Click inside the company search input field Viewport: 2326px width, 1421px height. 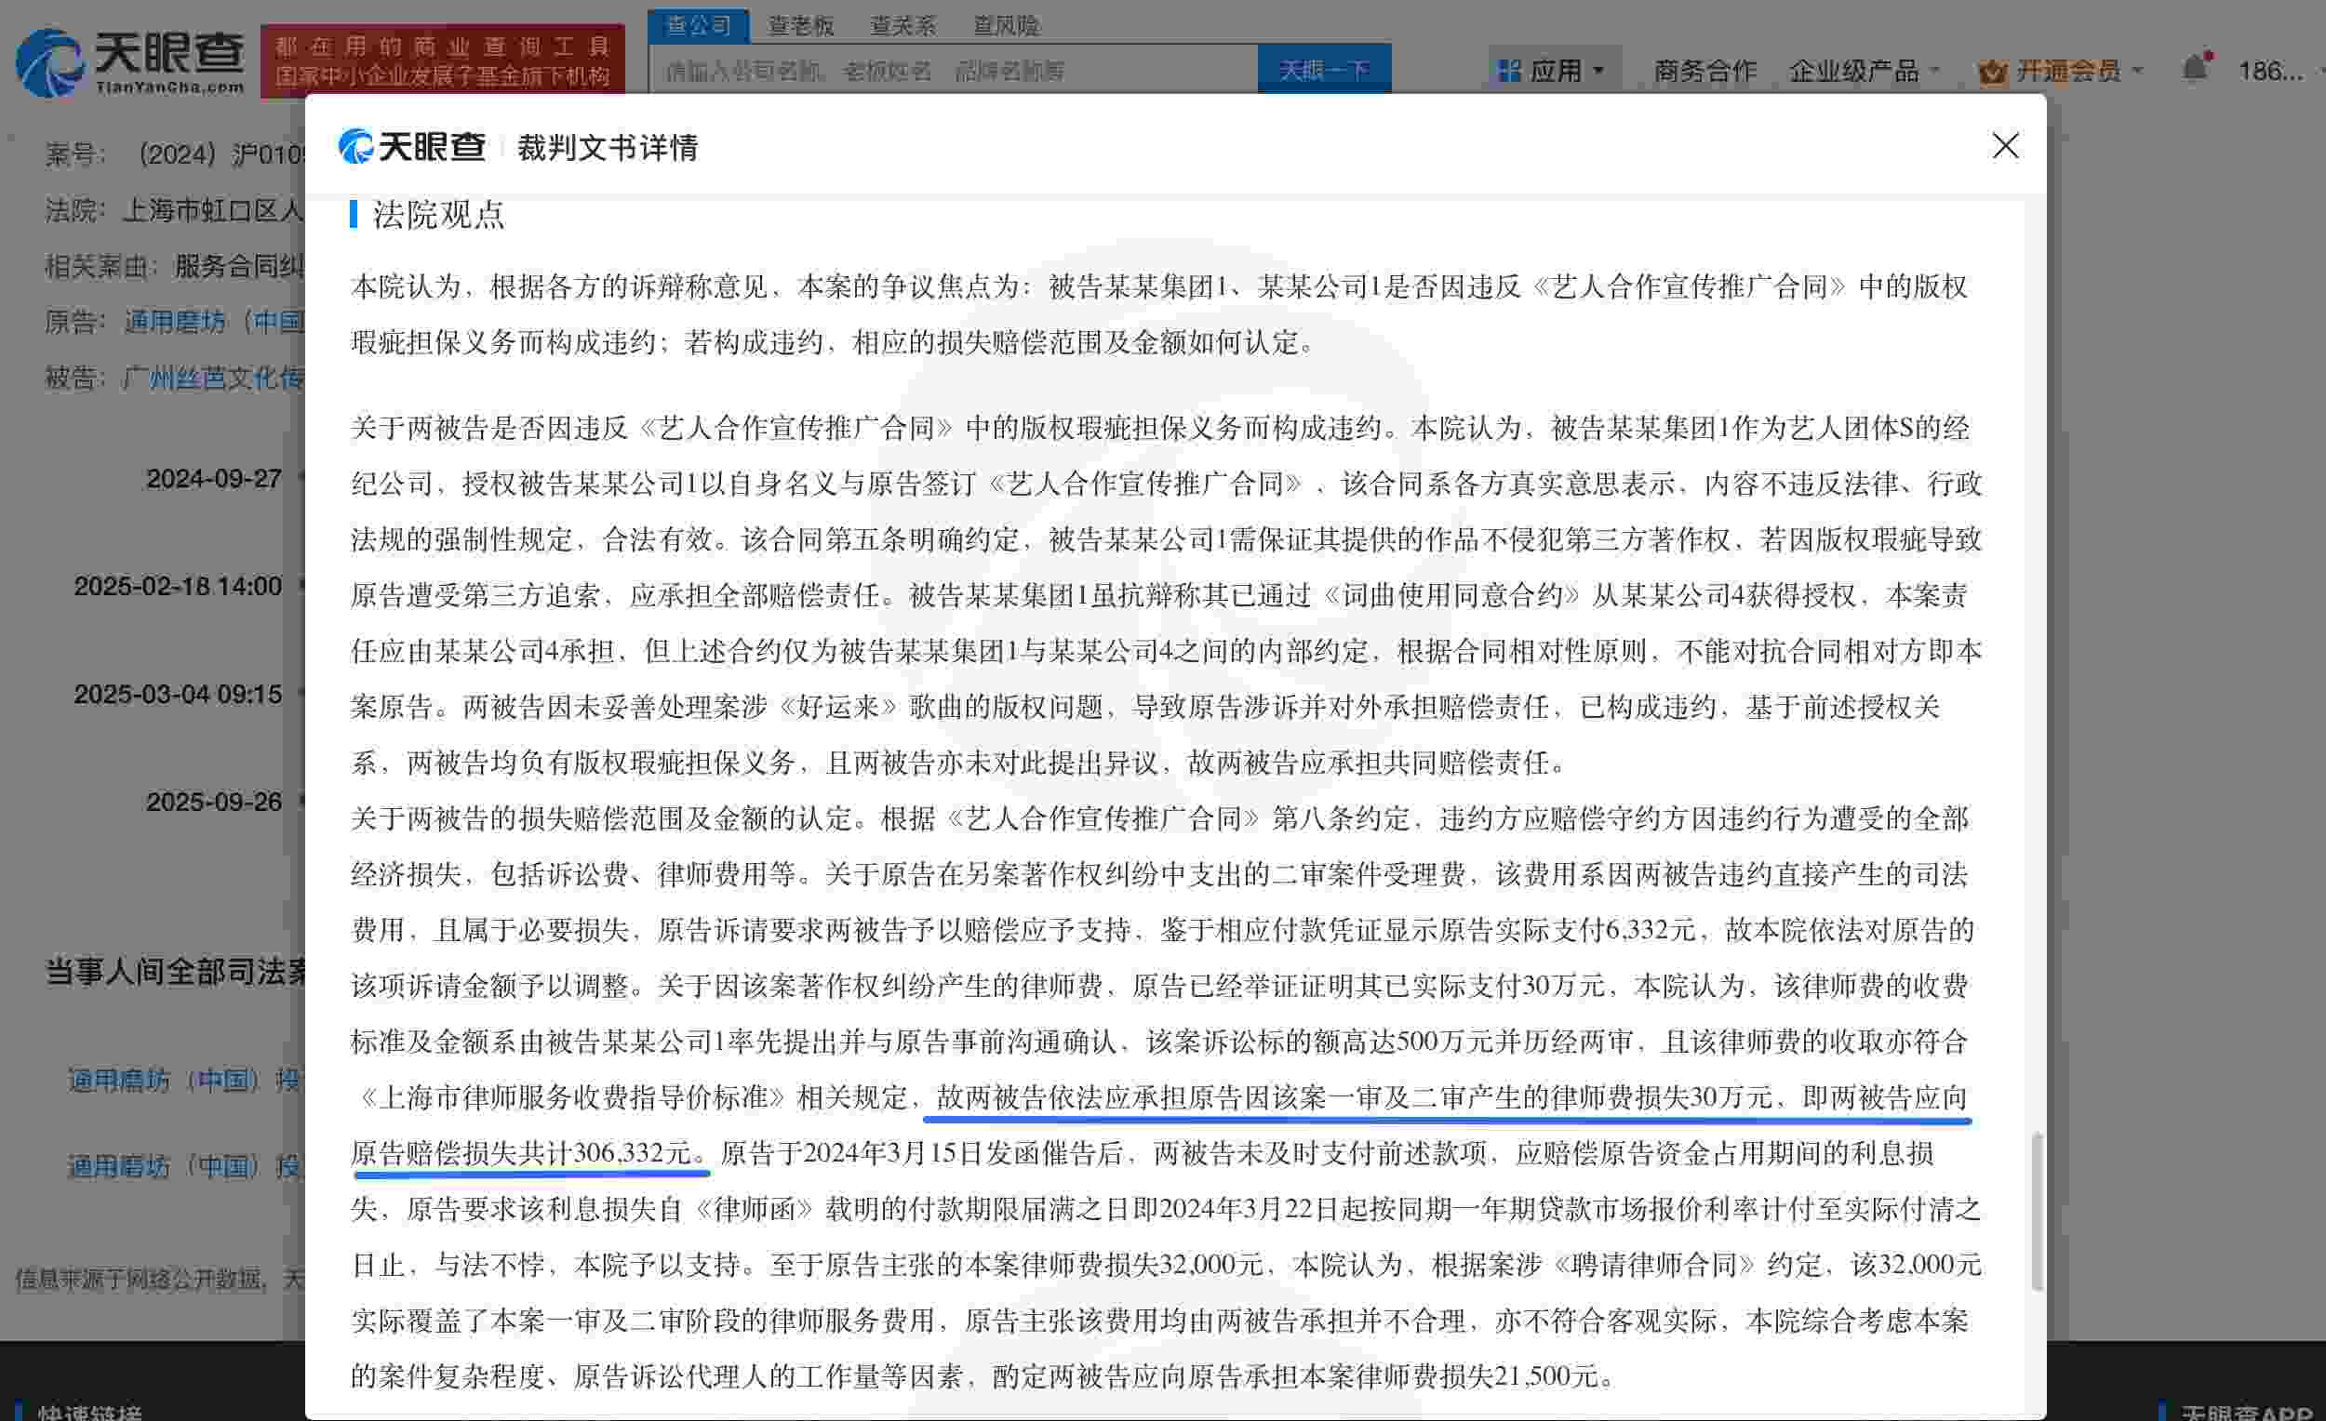[944, 70]
